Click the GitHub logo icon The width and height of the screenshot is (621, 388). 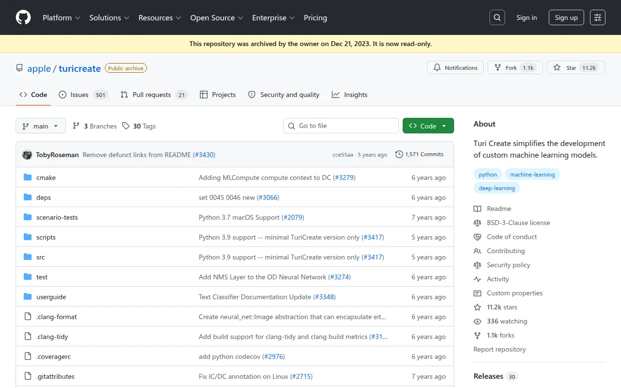click(x=23, y=17)
